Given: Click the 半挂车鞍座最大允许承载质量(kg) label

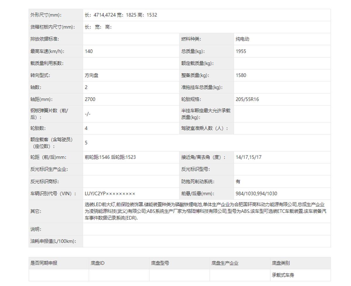Looking at the screenshot, I should click(x=206, y=114).
